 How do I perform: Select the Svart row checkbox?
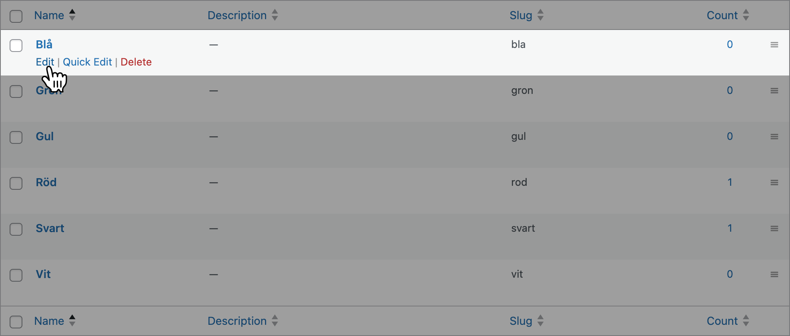tap(16, 229)
